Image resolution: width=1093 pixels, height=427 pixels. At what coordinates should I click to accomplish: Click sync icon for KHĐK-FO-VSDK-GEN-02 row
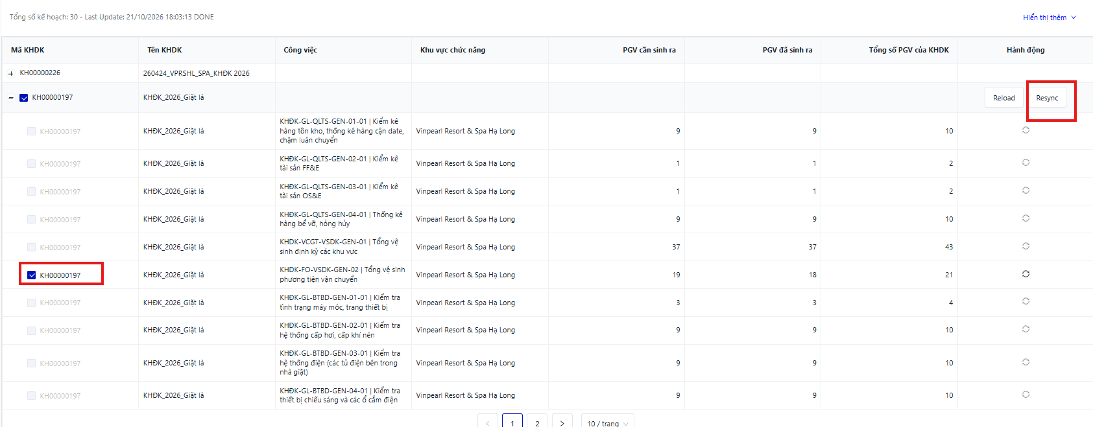[1026, 274]
